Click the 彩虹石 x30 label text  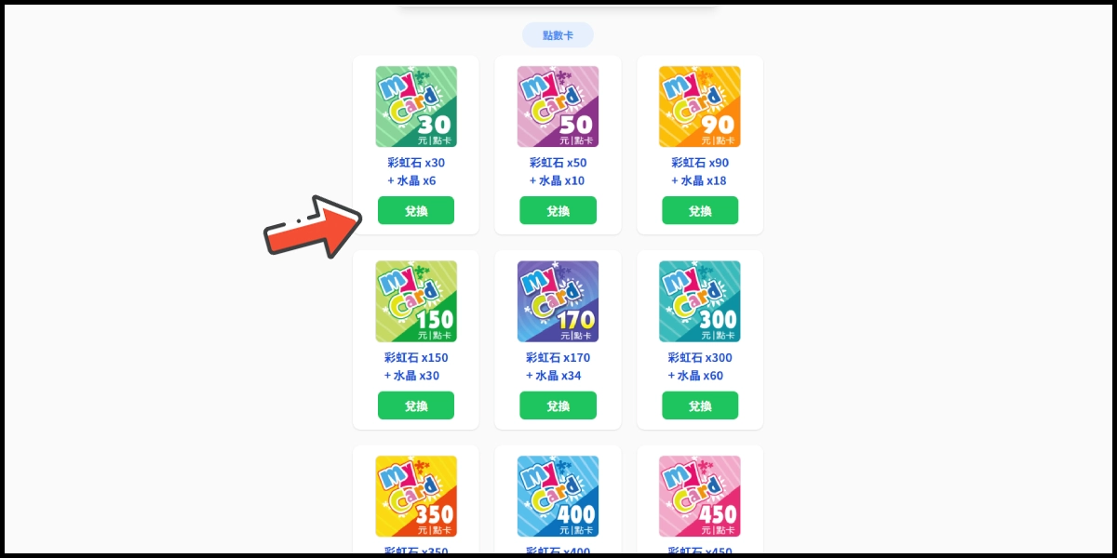[x=416, y=163]
